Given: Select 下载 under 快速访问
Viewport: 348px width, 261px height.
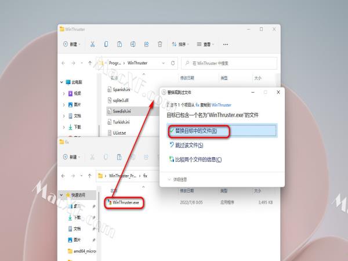Looking at the screenshot, I should click(75, 217).
